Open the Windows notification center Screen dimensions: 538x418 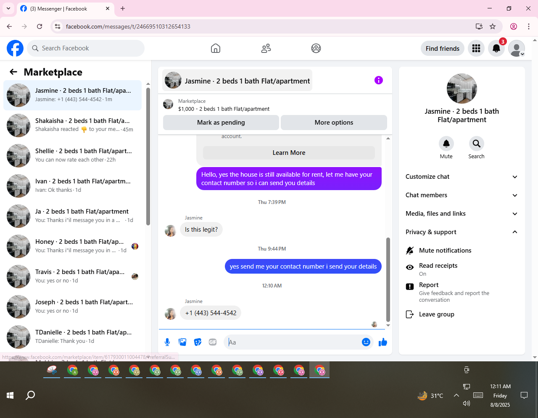[x=524, y=395]
